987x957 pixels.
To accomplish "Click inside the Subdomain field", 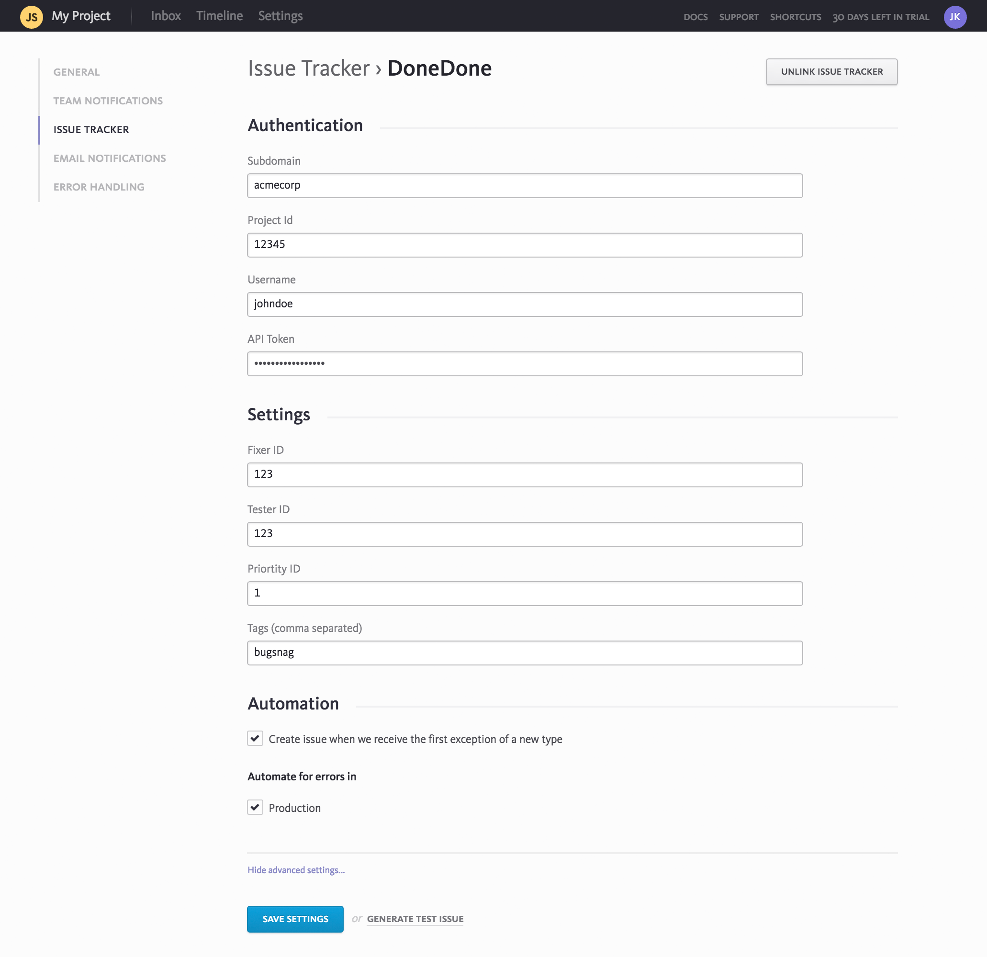I will click(x=525, y=185).
